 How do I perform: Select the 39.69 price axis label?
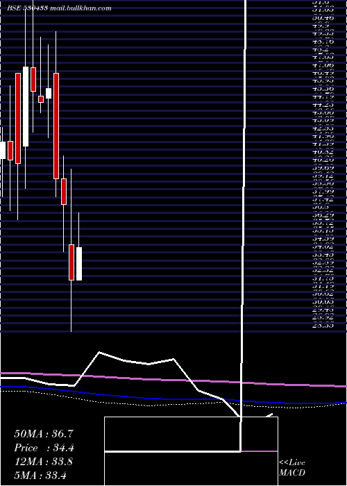[323, 168]
